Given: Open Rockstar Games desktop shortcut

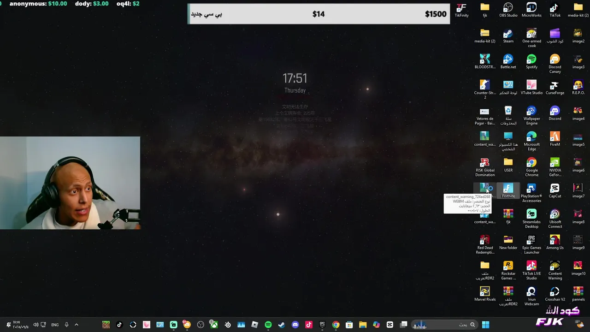Looking at the screenshot, I should [x=508, y=270].
